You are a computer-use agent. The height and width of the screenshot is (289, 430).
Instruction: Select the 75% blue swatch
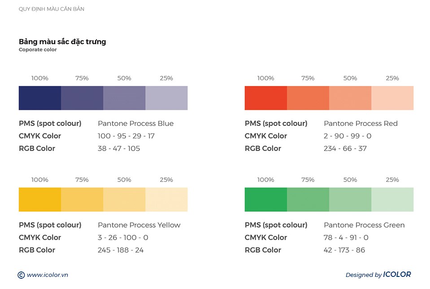pyautogui.click(x=82, y=98)
